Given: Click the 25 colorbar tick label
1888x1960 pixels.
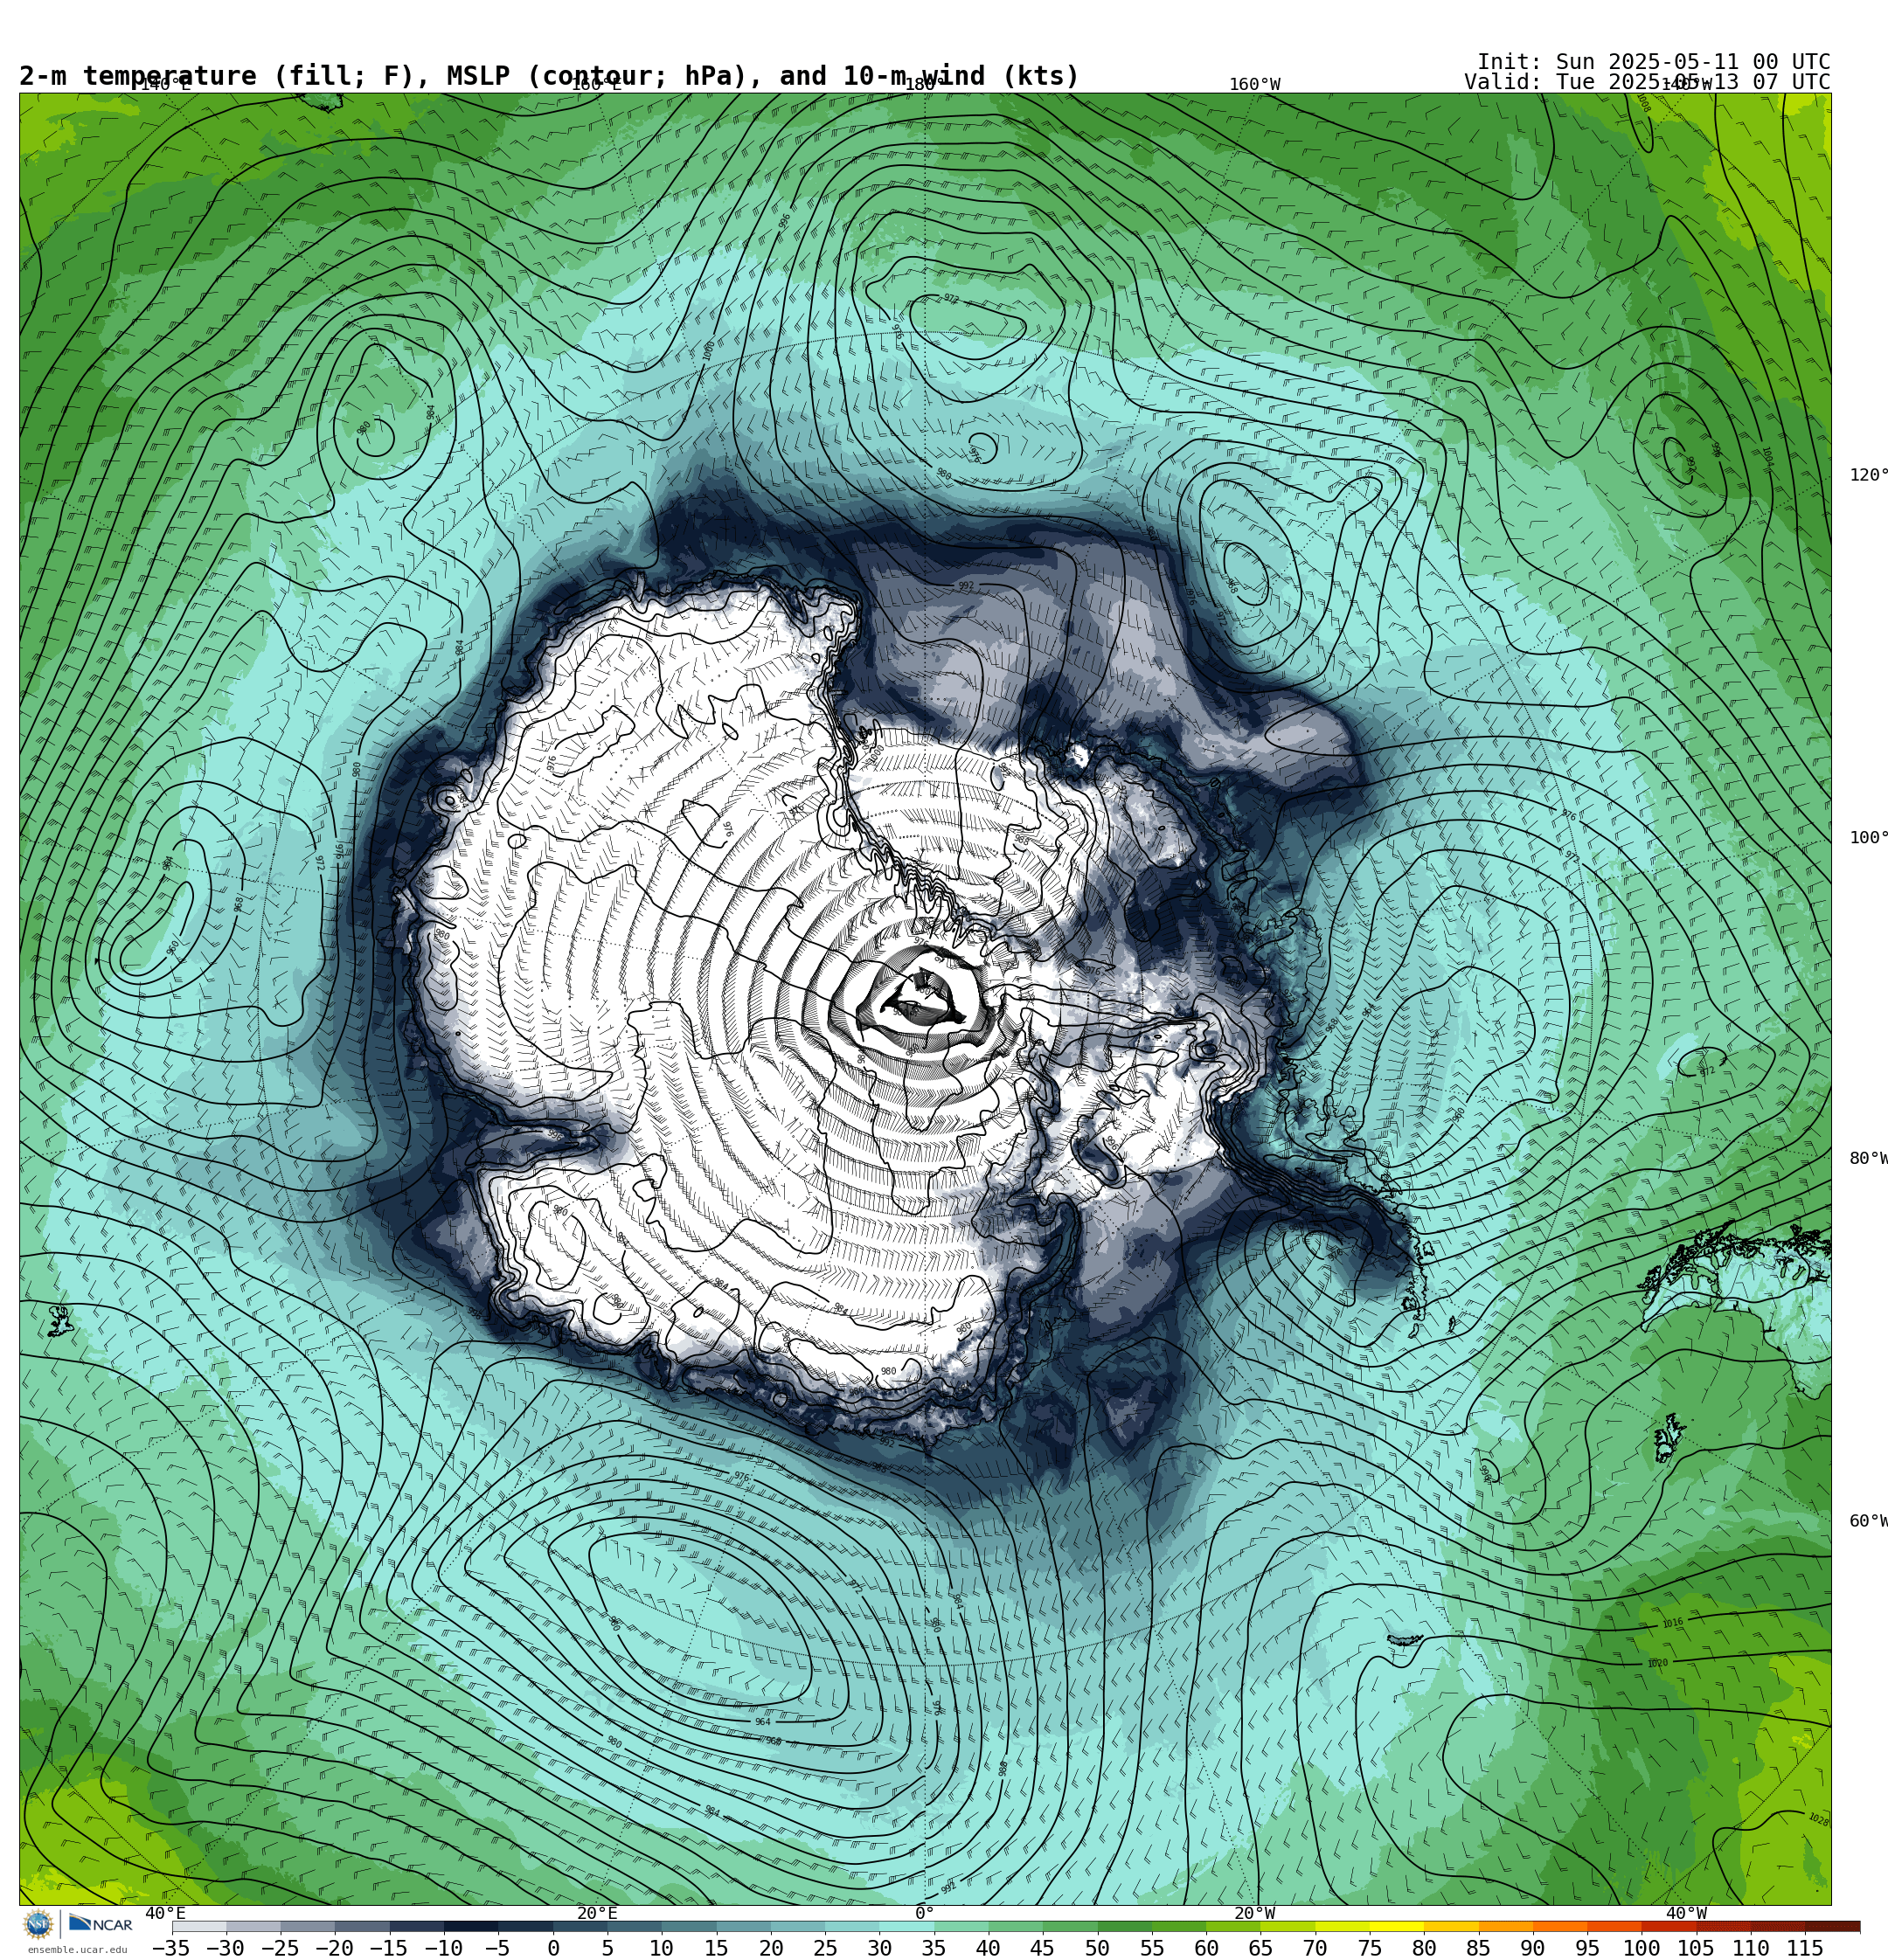Looking at the screenshot, I should (x=825, y=1948).
